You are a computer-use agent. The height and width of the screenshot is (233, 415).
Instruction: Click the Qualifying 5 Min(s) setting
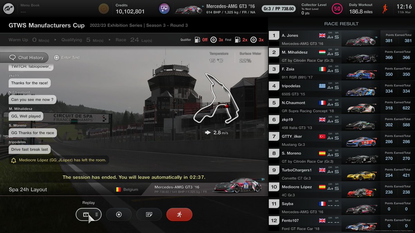click(82, 40)
